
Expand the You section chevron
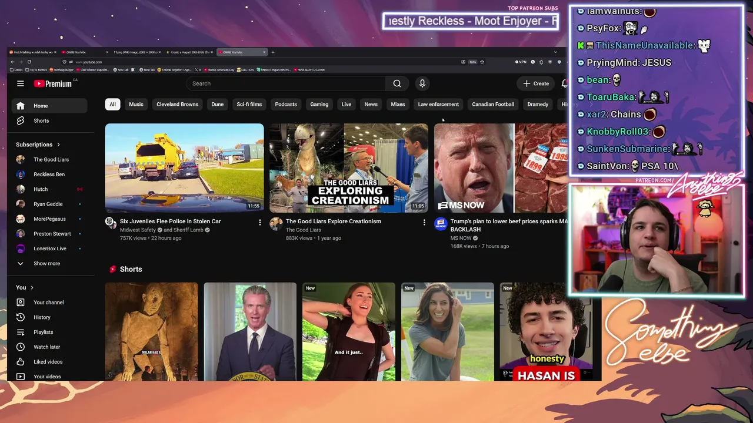tap(32, 287)
